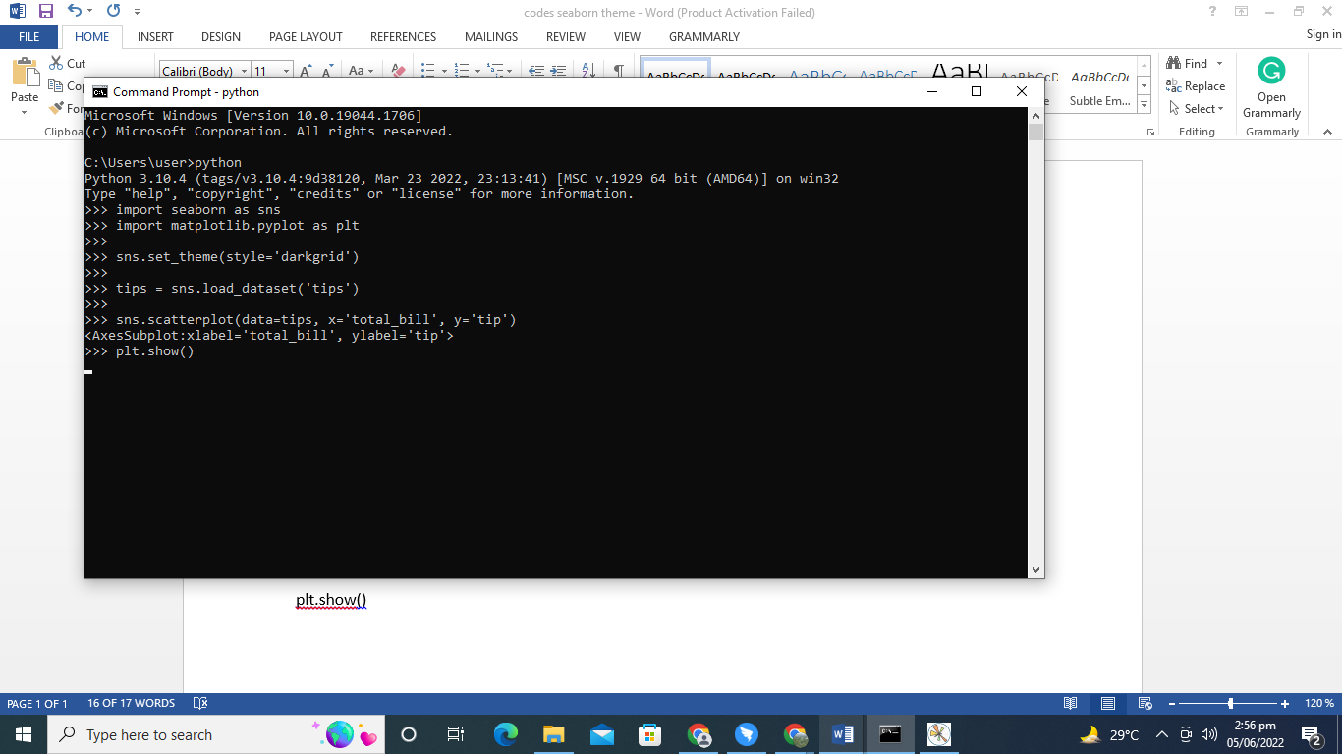Click the Clear Formatting eraser icon
The height and width of the screenshot is (754, 1342).
pyautogui.click(x=398, y=71)
